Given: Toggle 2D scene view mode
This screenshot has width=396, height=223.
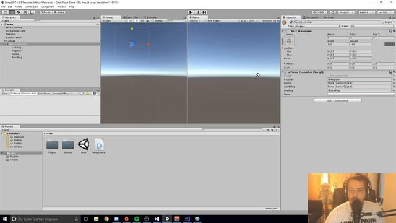Looking at the screenshot, I should tap(131, 20).
